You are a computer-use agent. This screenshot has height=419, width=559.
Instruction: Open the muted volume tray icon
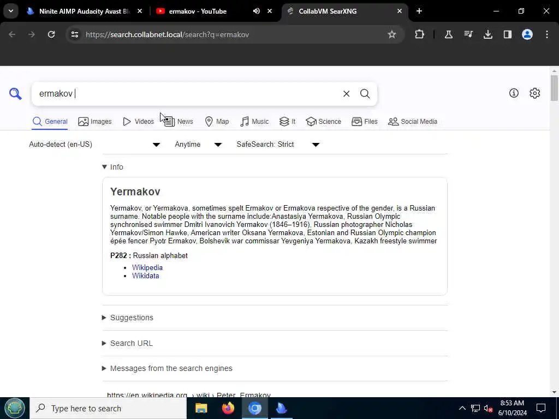point(488,408)
